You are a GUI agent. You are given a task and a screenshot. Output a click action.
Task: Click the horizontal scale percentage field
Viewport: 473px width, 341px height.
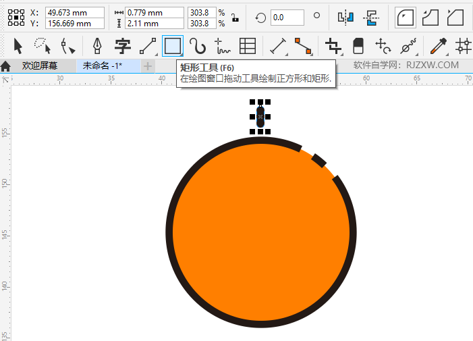tap(202, 13)
